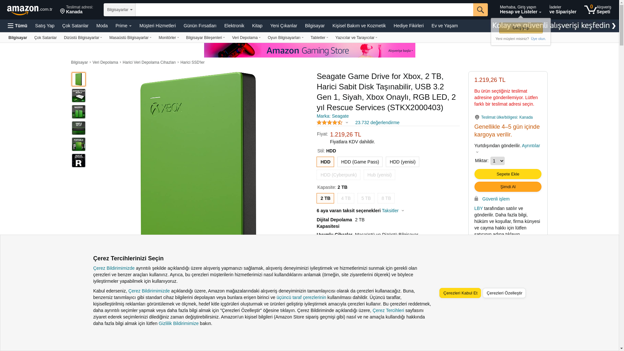Open the Bilgisayarlar search category dropdown
This screenshot has height=351, width=624.
point(120,10)
